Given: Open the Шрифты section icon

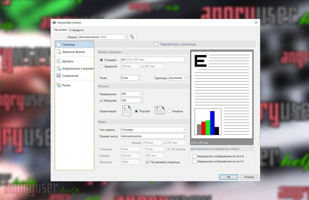Looking at the screenshot, I should click(x=58, y=61).
